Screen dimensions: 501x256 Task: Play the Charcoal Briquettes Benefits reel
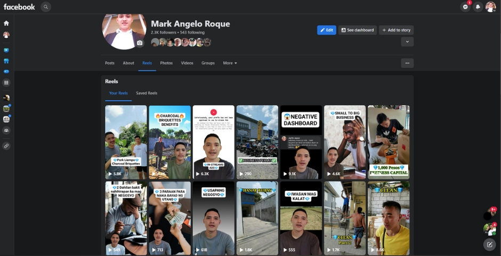(169, 142)
